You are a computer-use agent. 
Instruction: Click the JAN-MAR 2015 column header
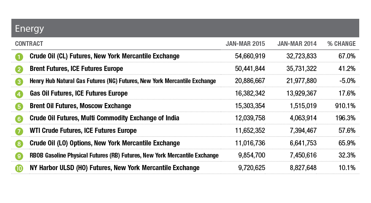tap(246, 43)
